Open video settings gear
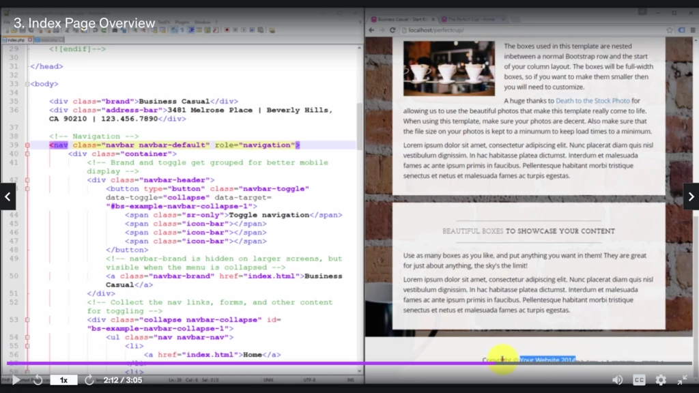The height and width of the screenshot is (393, 699). click(661, 380)
